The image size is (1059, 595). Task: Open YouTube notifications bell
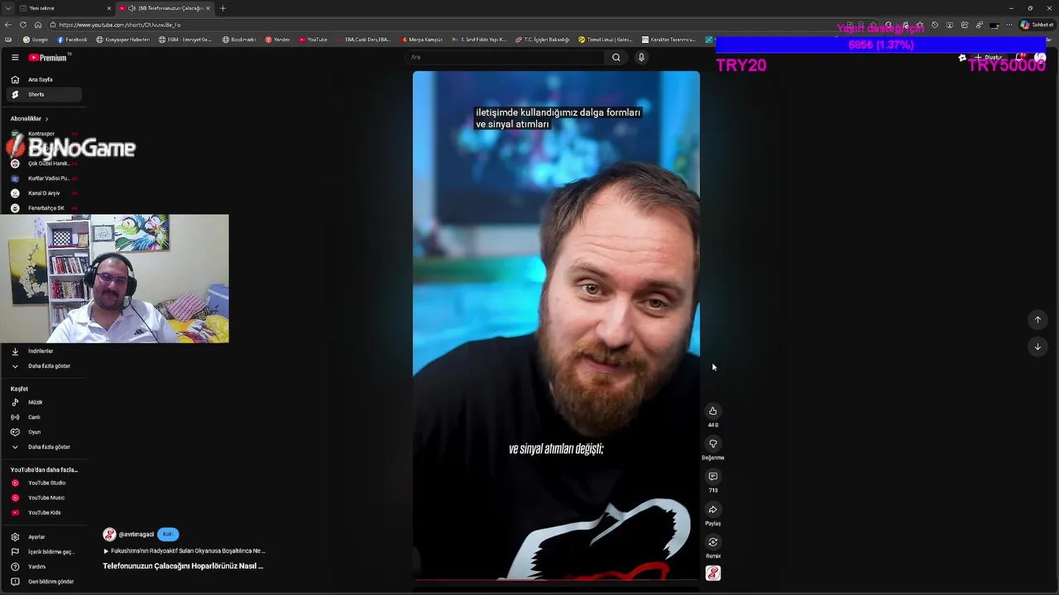coord(1022,58)
